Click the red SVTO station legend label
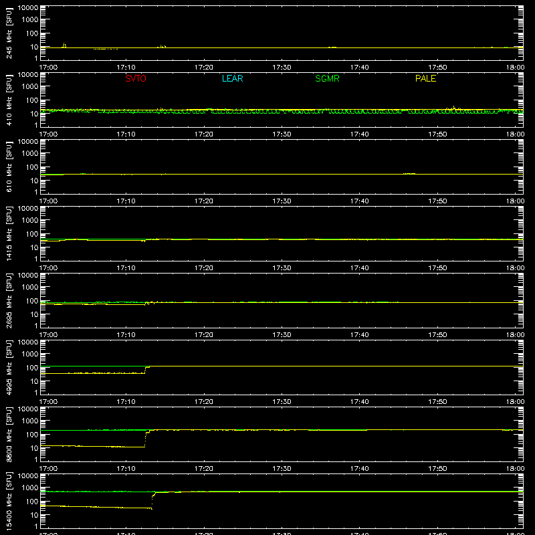535x535 pixels. (136, 78)
